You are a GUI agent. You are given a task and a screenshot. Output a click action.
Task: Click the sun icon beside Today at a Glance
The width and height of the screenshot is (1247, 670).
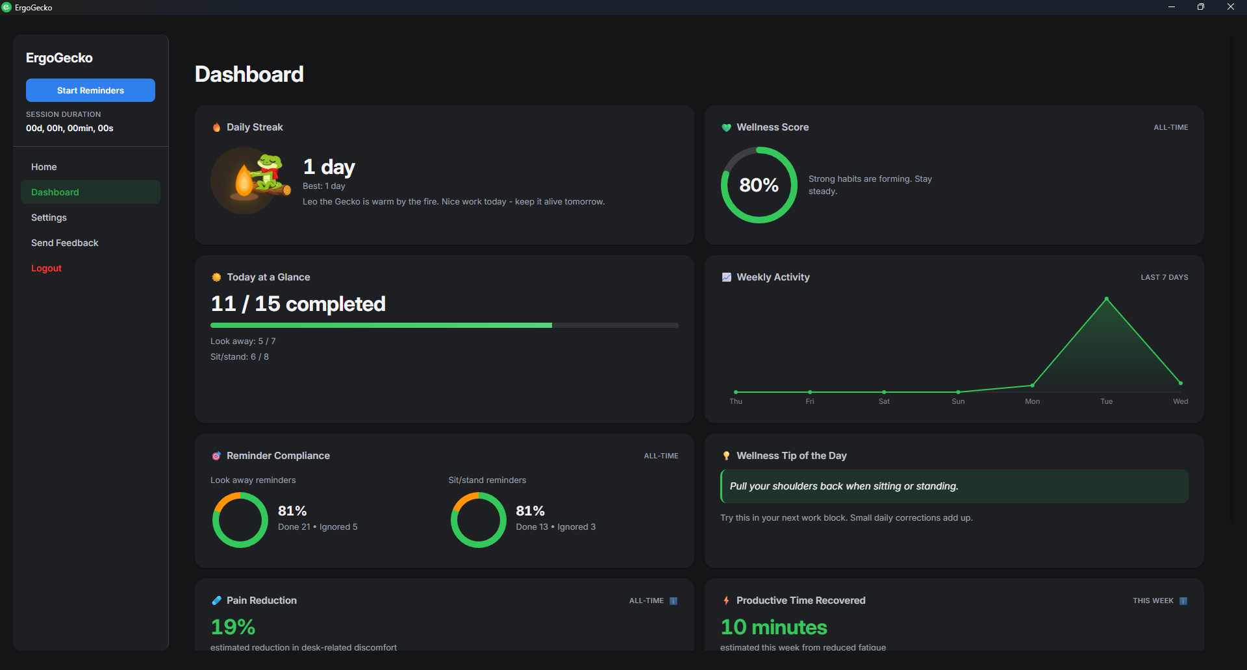216,277
